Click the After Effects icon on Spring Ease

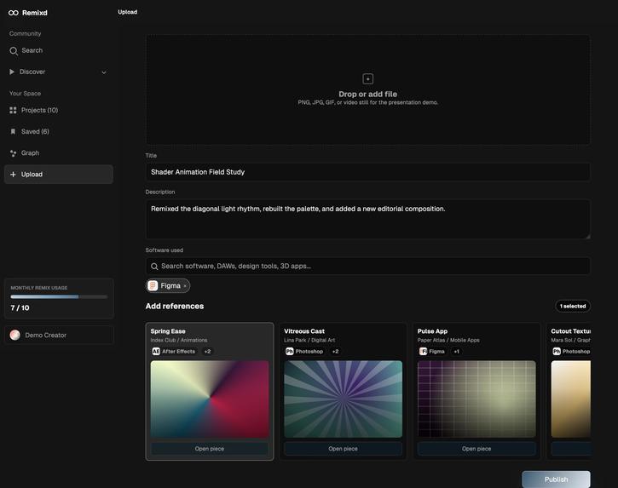pos(156,352)
